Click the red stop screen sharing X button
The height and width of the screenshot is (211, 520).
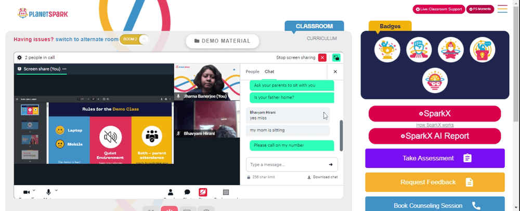[x=322, y=58]
